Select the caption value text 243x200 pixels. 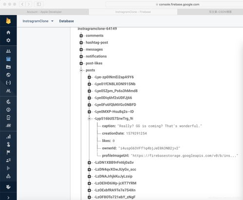coord(160,126)
